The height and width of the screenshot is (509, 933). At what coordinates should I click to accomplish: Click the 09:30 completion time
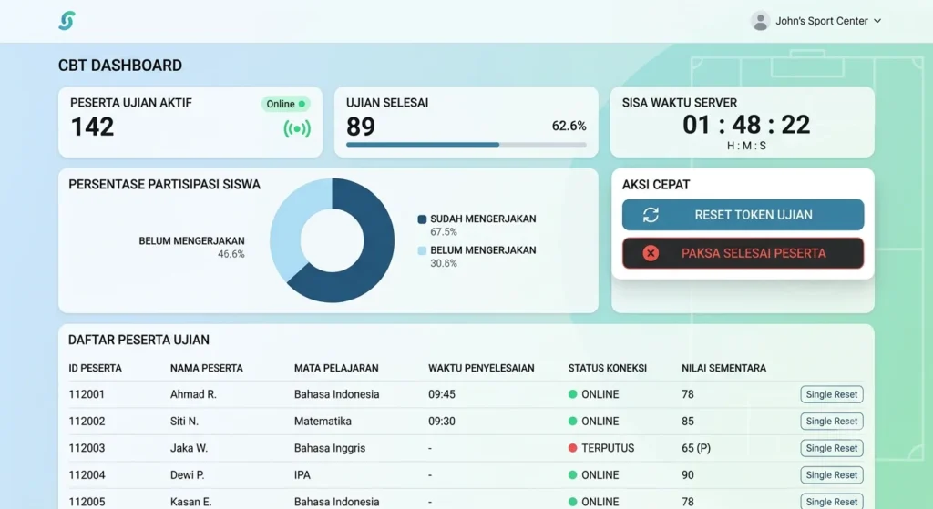coord(442,421)
